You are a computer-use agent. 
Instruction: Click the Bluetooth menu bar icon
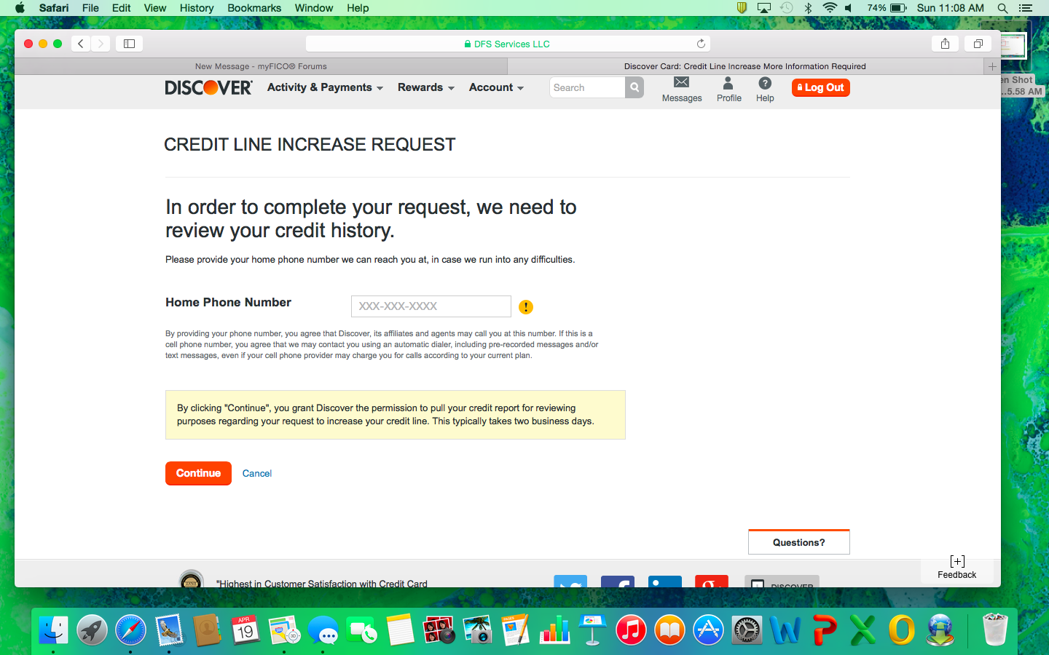coord(808,8)
